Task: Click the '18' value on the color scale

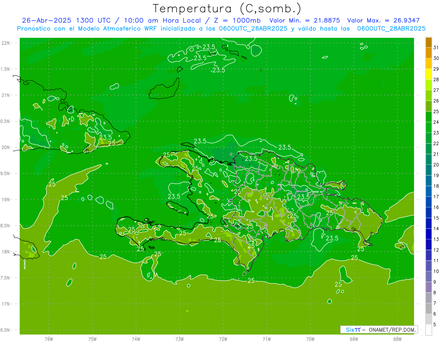Action: click(436, 186)
